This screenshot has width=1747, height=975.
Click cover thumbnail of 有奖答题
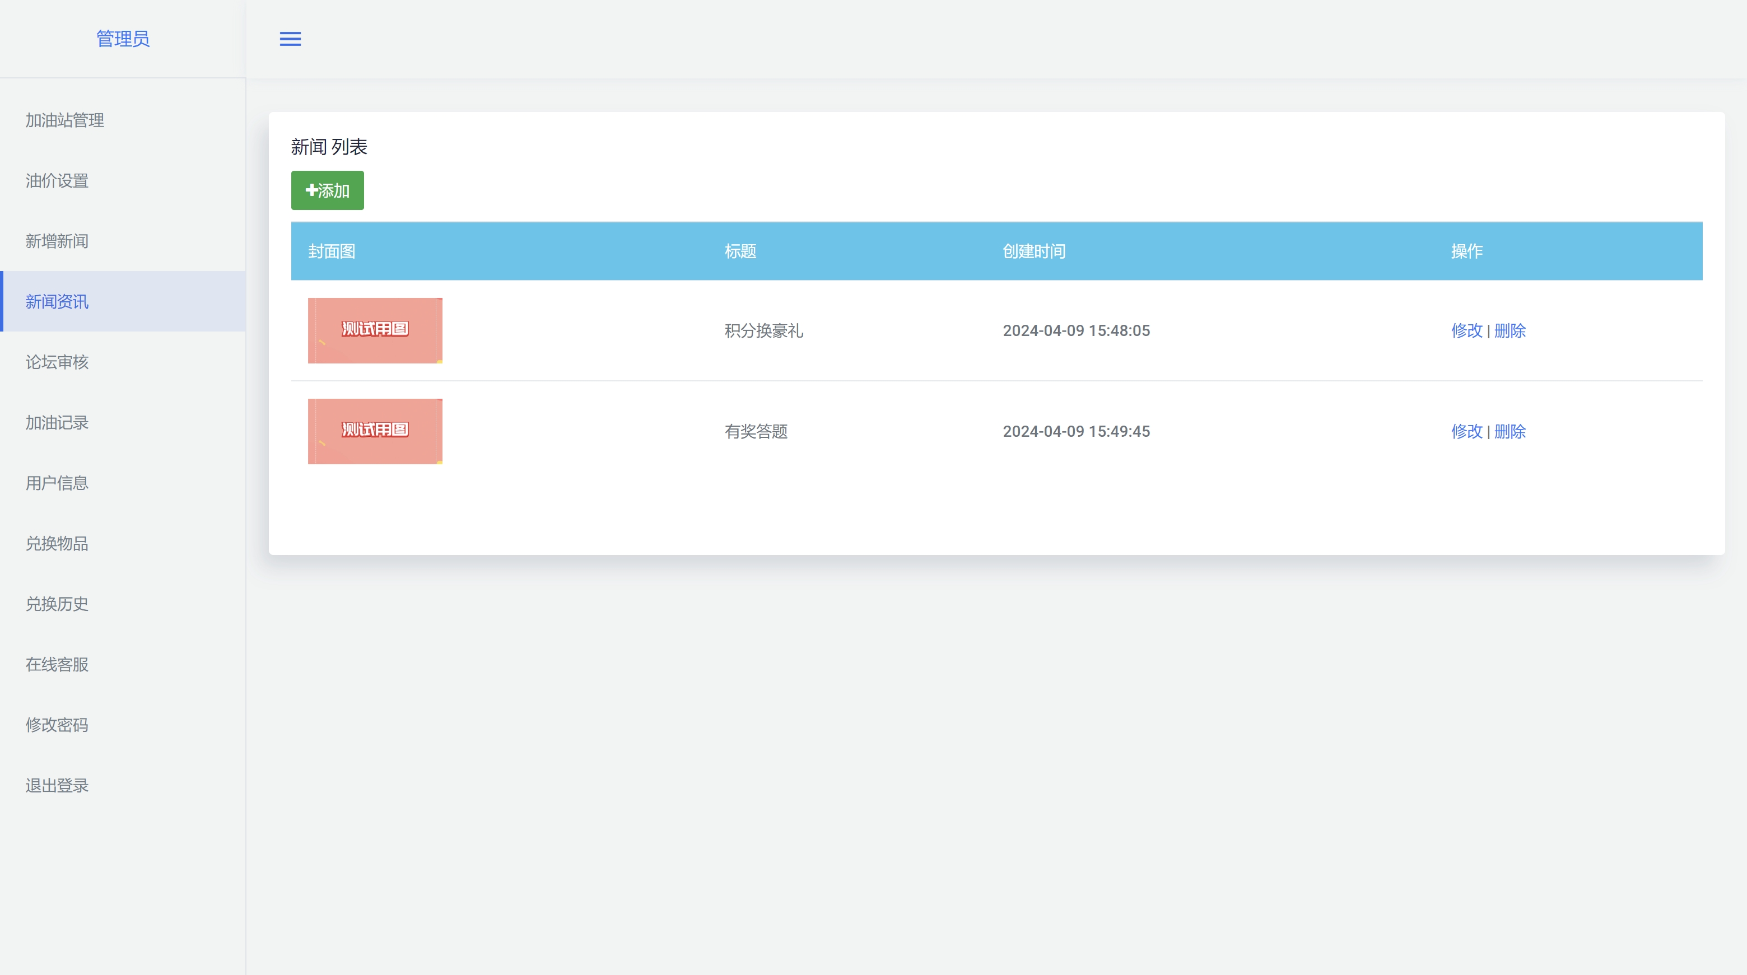click(x=375, y=431)
